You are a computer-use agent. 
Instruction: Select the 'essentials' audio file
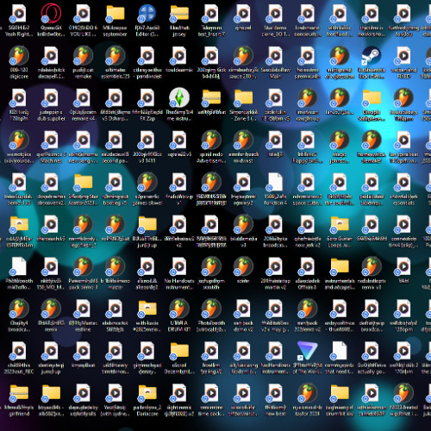click(x=403, y=182)
